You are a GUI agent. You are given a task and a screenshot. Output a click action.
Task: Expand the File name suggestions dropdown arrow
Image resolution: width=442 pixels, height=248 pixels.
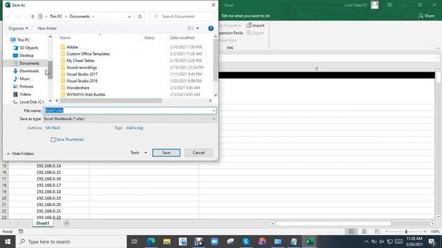tap(213, 110)
